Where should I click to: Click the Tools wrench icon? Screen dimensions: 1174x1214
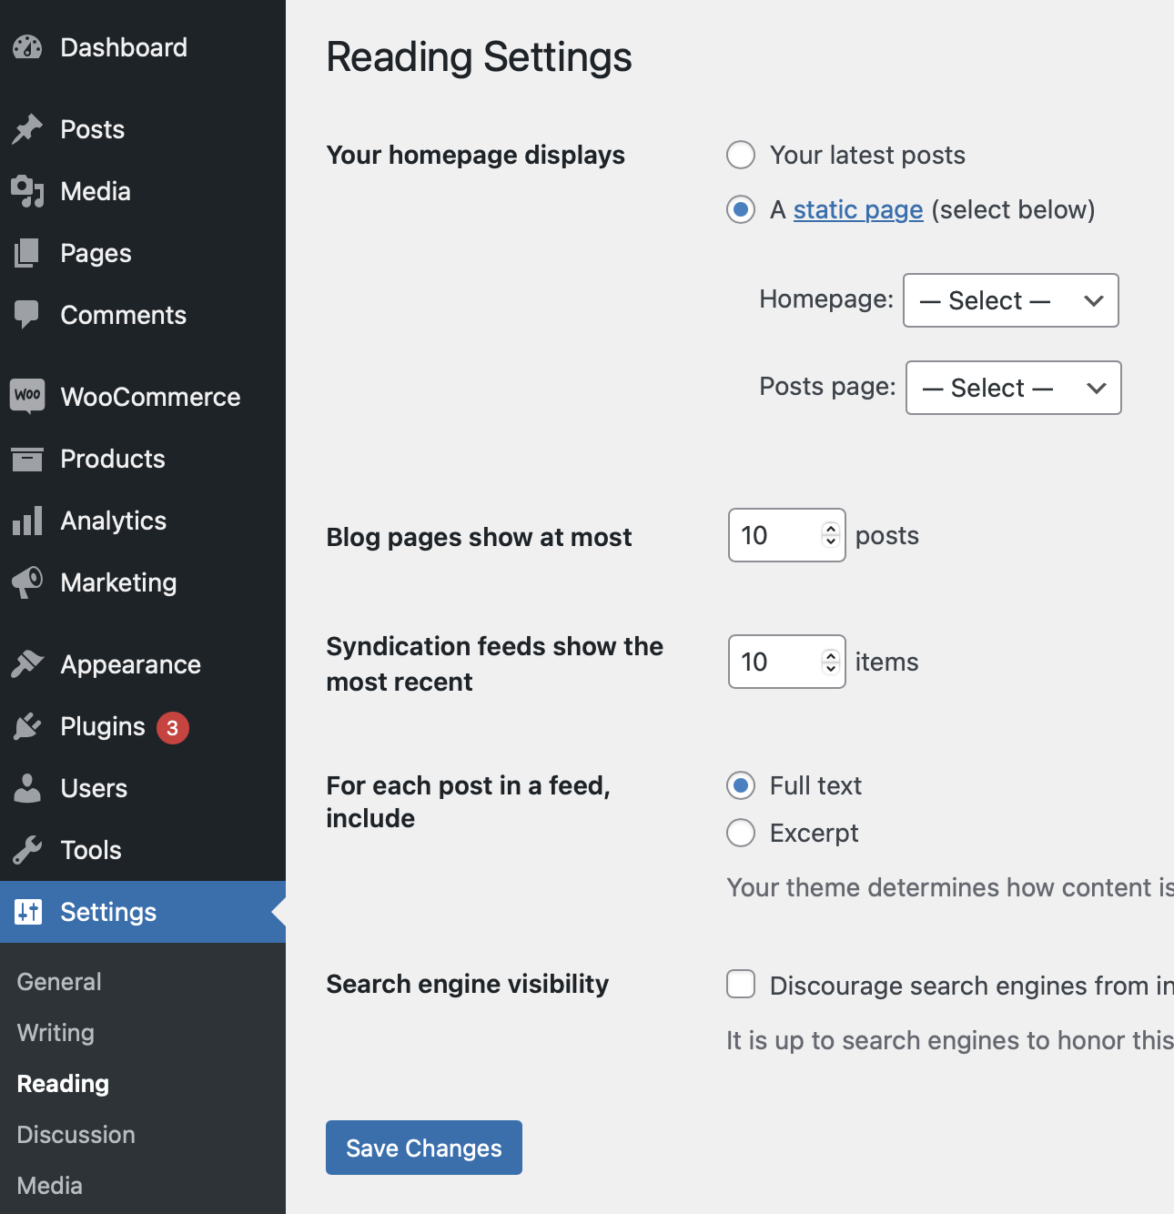[27, 850]
